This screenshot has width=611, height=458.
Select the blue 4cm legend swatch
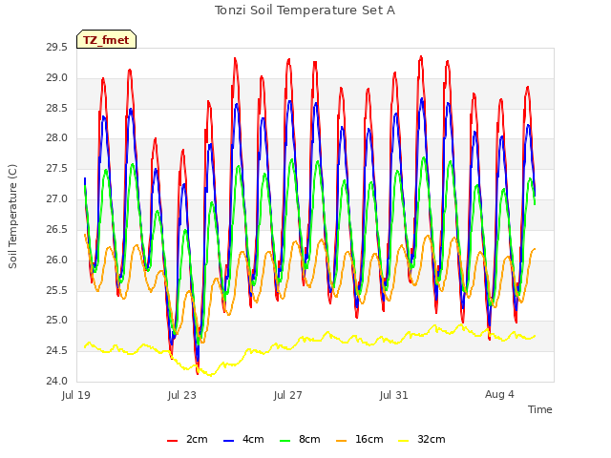tap(229, 441)
